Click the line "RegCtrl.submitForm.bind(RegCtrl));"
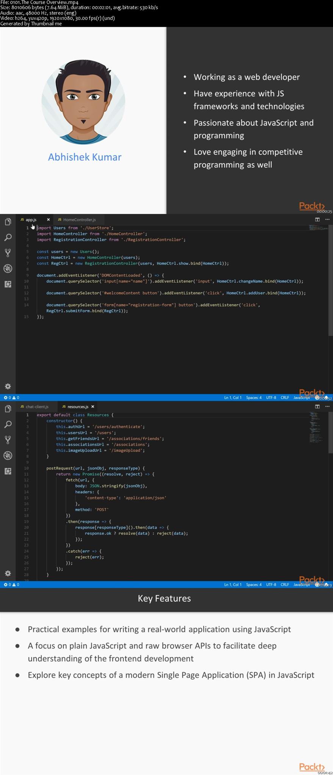Viewport: 333px width, 775px height. pos(87,311)
